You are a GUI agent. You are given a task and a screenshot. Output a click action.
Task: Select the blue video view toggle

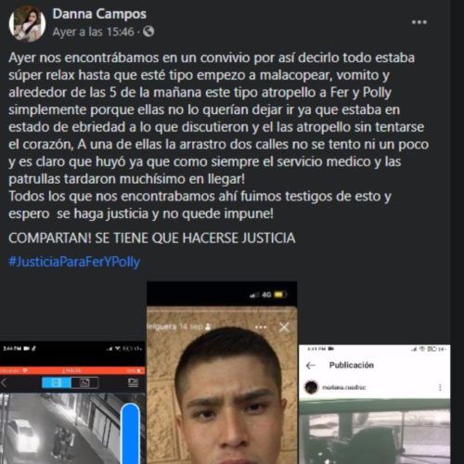pos(57,383)
